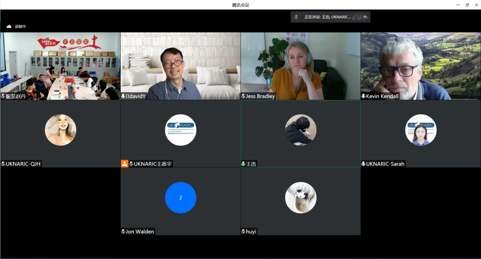The height and width of the screenshot is (259, 481).
Task: Click the microphone icon beside UKNARIC-Sarah
Action: point(363,164)
